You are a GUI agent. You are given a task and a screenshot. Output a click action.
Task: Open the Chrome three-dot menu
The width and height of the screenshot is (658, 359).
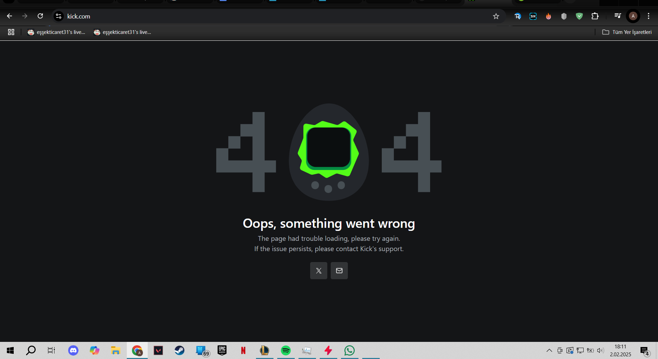point(648,16)
